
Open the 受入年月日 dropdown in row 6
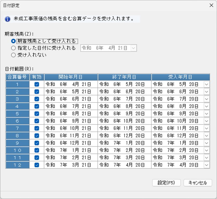click(x=206, y=121)
